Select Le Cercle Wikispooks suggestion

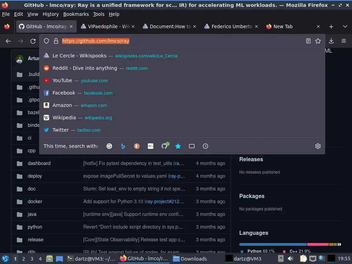point(182,56)
